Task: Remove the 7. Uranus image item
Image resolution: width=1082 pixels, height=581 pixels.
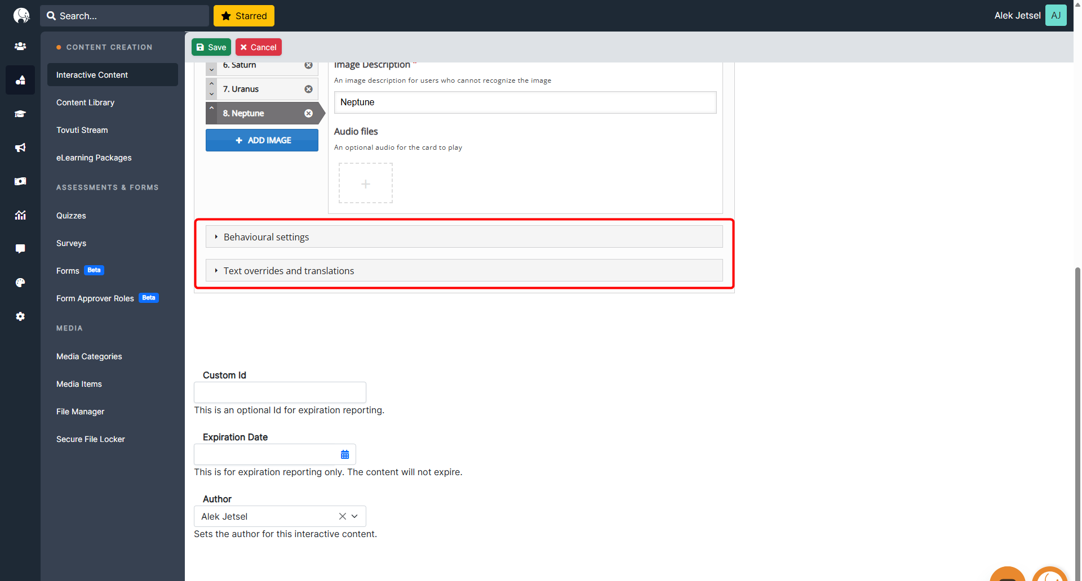Action: tap(308, 89)
